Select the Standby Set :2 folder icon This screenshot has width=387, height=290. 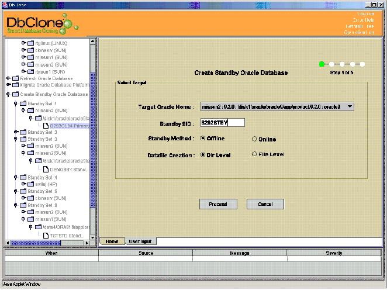[23, 132]
